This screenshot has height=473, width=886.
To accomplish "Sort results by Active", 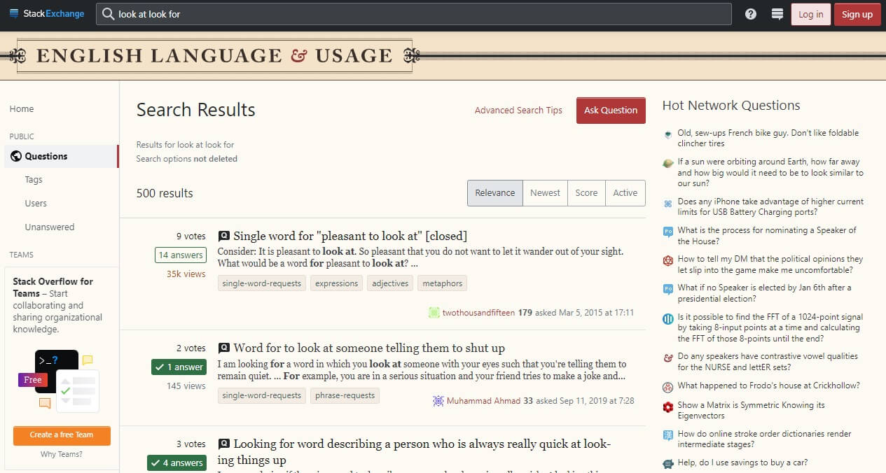I will tap(625, 193).
